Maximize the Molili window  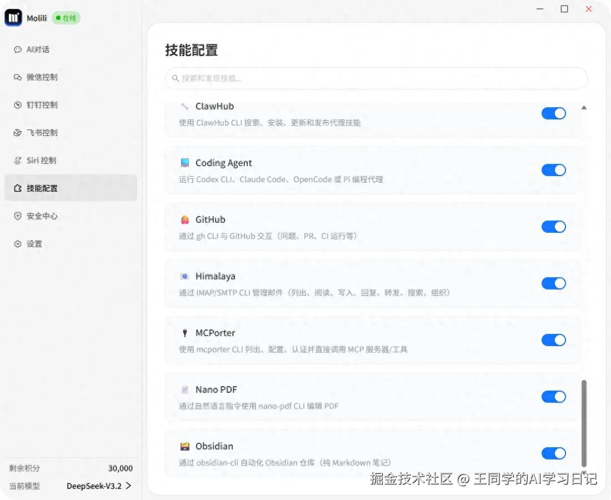coord(564,8)
